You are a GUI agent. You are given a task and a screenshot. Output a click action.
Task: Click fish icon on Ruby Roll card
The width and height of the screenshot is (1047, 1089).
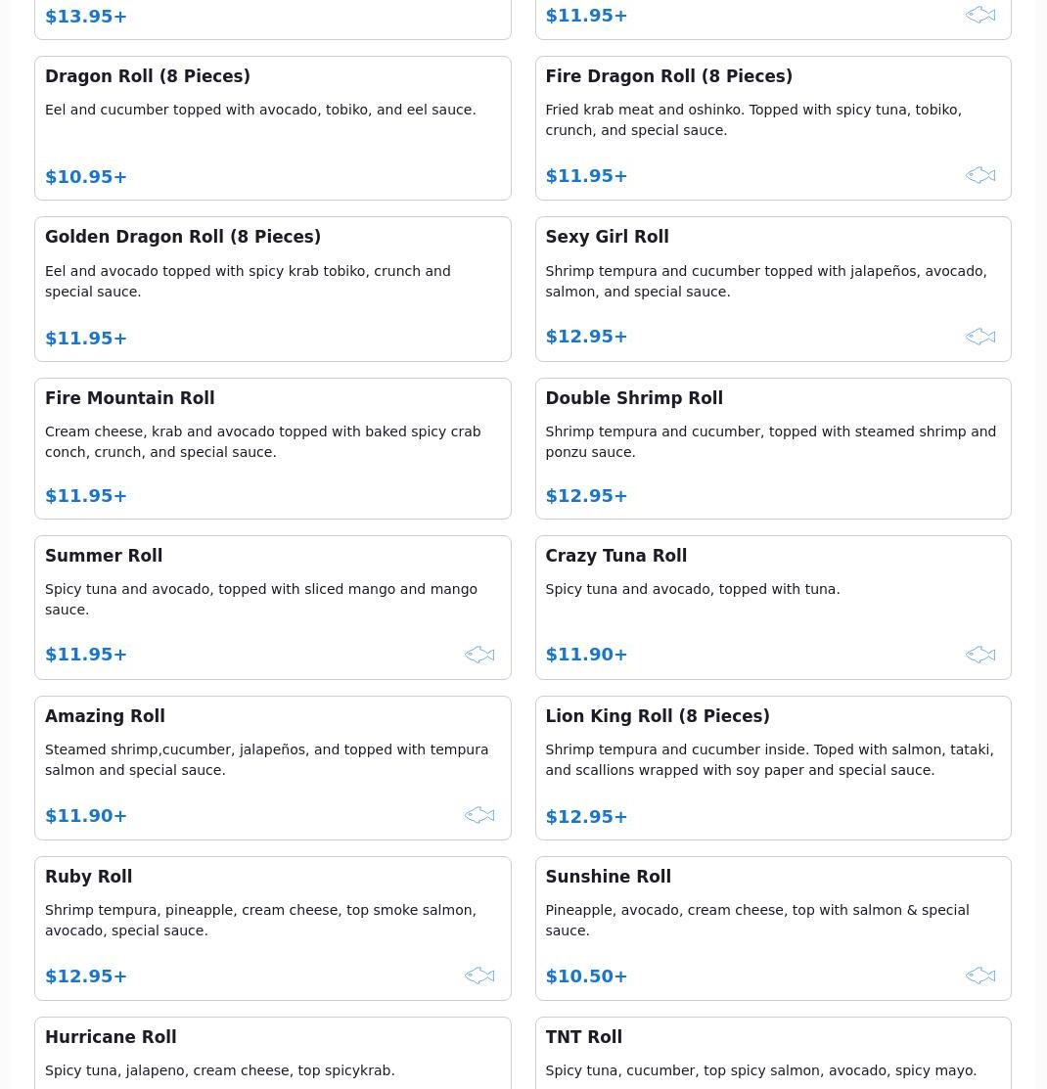[479, 976]
